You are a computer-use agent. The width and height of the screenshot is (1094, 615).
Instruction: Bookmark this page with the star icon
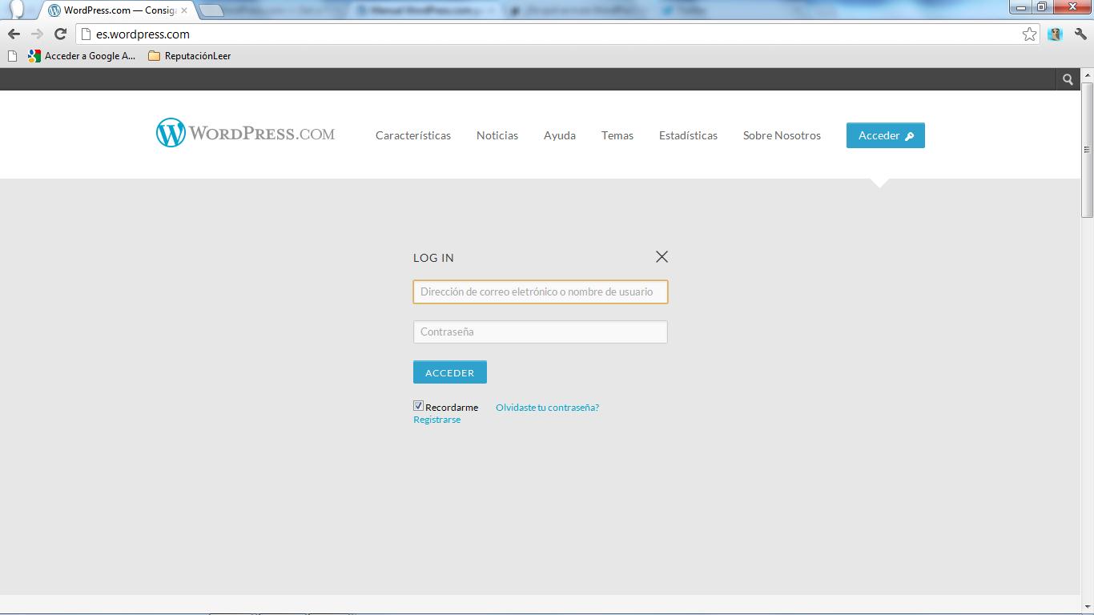pyautogui.click(x=1029, y=34)
